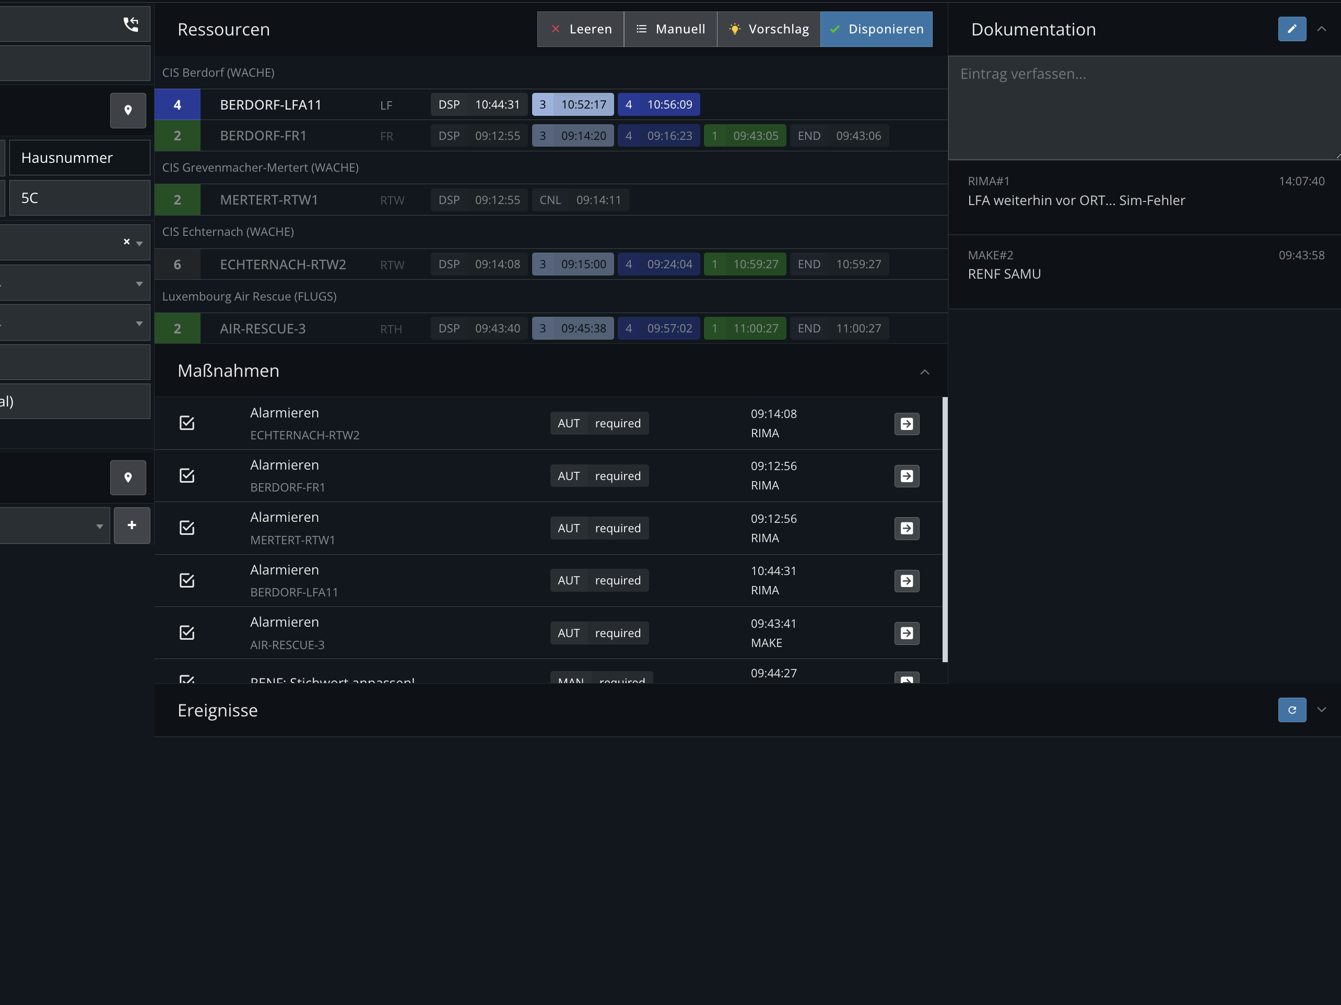Click the Eintrag verfassen text field
Screen dimensions: 1341x1005
tap(1145, 108)
